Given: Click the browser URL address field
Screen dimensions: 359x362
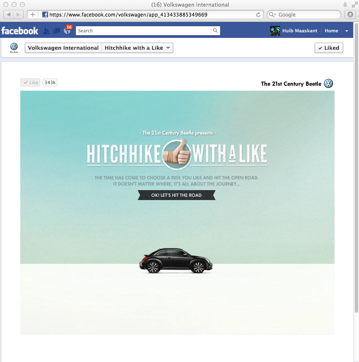Looking at the screenshot, I should pyautogui.click(x=145, y=14).
